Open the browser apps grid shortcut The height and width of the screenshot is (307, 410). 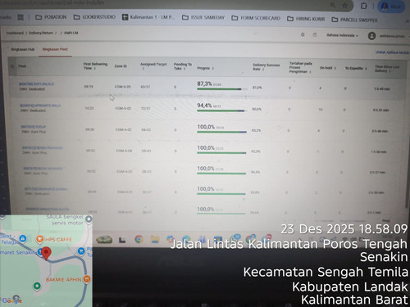click(20, 17)
